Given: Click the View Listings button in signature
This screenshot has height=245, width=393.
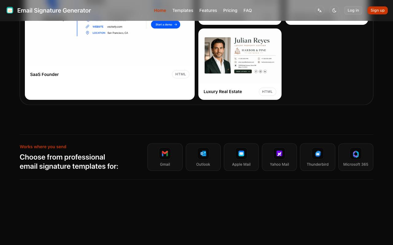Looking at the screenshot, I should tap(243, 71).
